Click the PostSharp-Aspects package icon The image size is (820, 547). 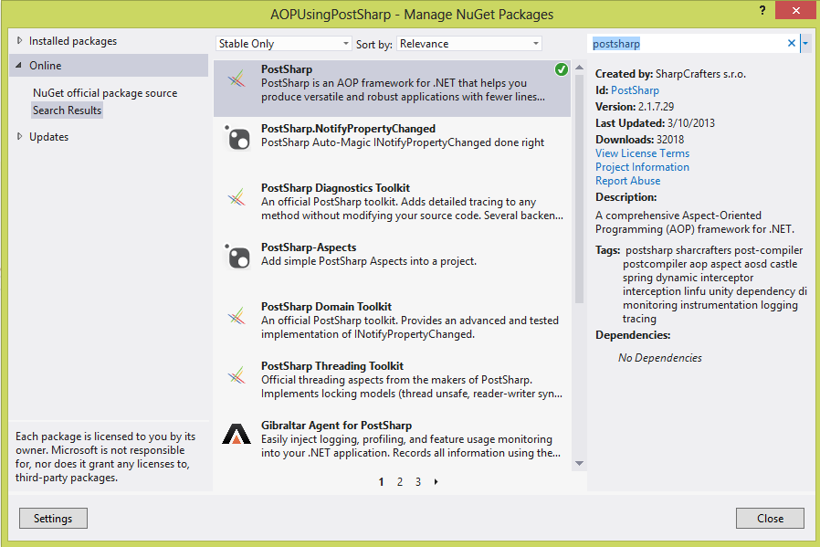[x=237, y=257]
